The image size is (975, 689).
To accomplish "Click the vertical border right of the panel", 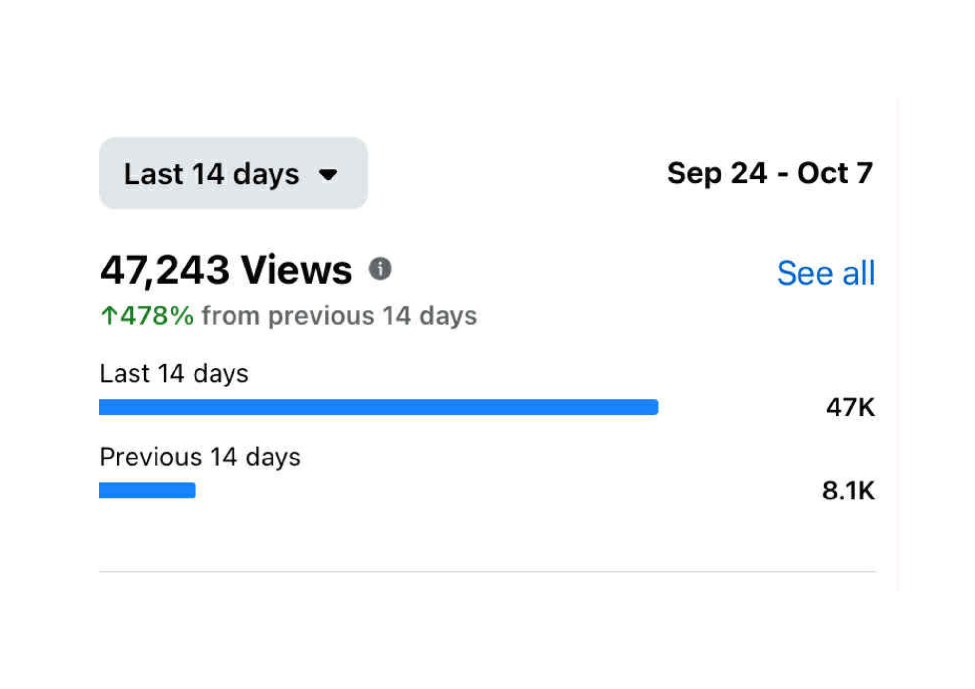I will pos(898,341).
